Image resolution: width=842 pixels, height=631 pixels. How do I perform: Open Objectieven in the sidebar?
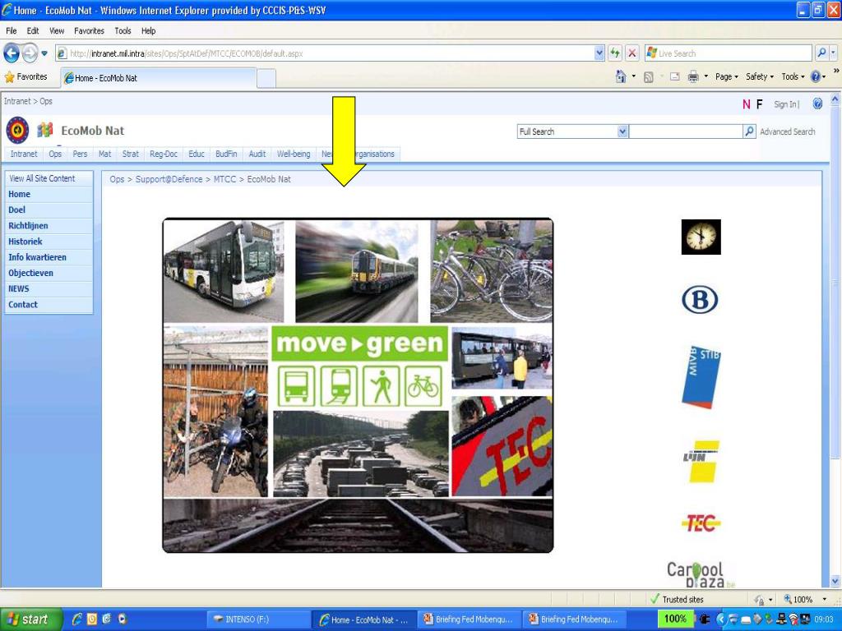coord(30,273)
